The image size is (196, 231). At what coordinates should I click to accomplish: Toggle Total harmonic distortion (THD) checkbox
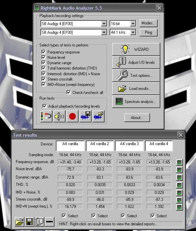43,68
